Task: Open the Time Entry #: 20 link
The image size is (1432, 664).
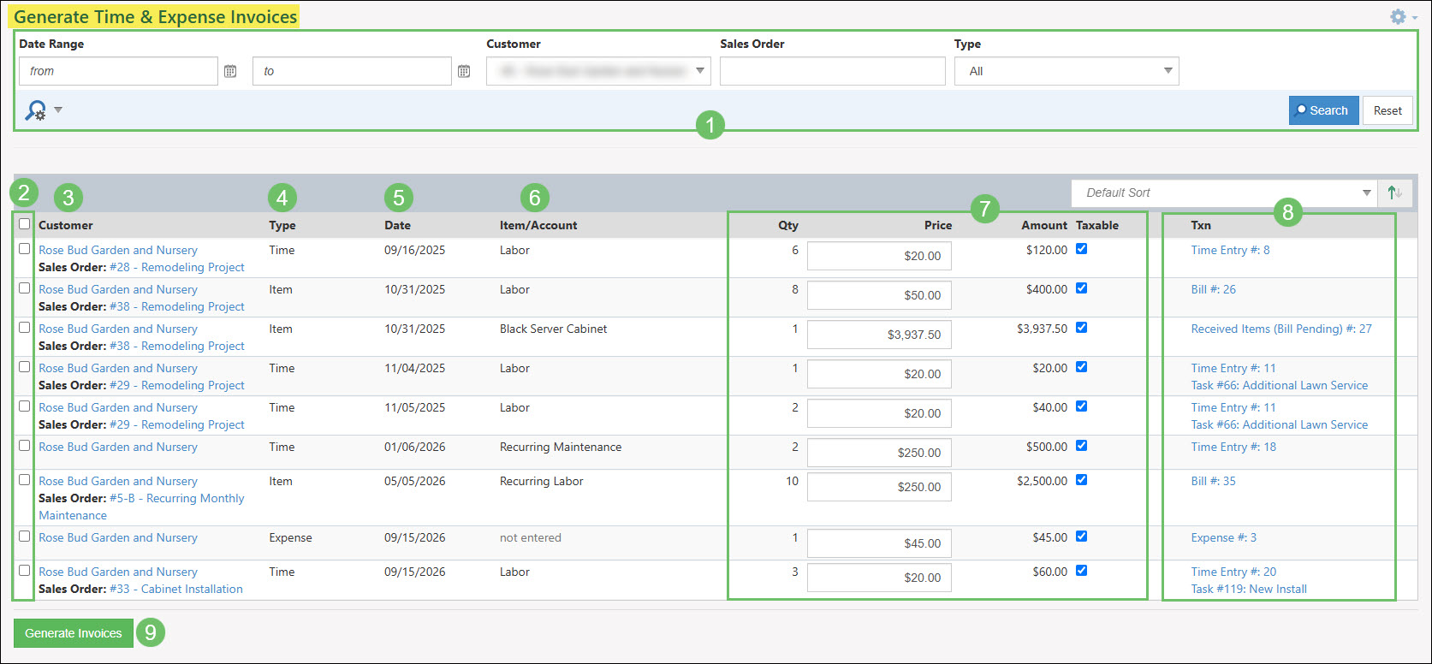Action: pyautogui.click(x=1233, y=572)
